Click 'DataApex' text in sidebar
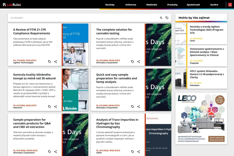234x156 pixels. (x=195, y=85)
